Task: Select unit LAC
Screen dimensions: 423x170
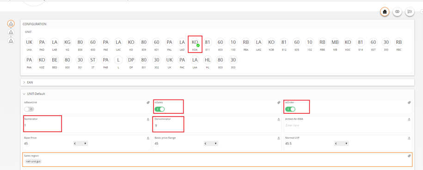Action: (x=118, y=42)
